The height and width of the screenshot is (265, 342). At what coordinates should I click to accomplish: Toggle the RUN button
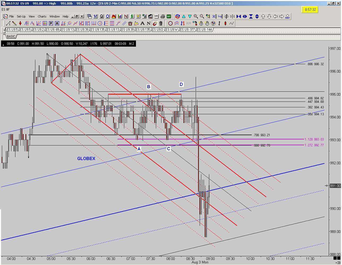pos(189,23)
